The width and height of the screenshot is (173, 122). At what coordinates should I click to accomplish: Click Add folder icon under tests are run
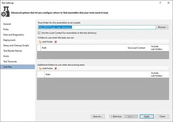40,42
